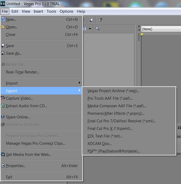Expand the Export submenu arrow
The image size is (181, 184).
(79, 90)
